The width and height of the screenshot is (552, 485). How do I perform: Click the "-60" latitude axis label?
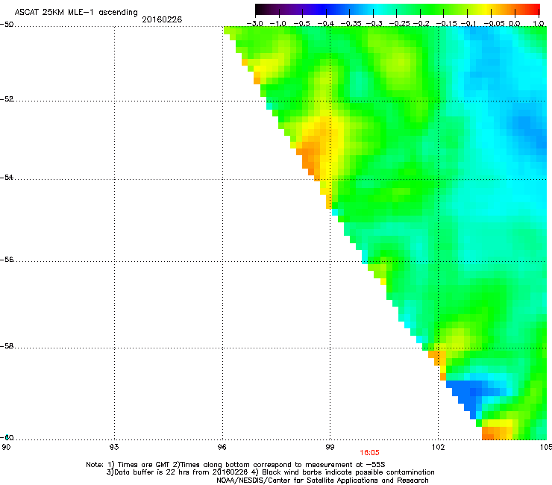(x=7, y=437)
